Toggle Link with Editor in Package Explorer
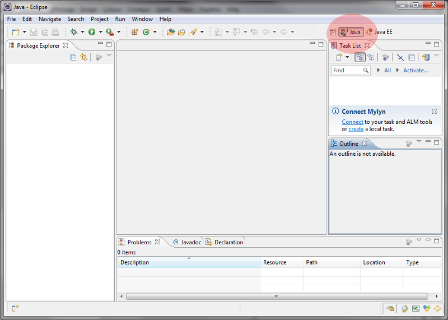This screenshot has height=320, width=448. [83, 57]
